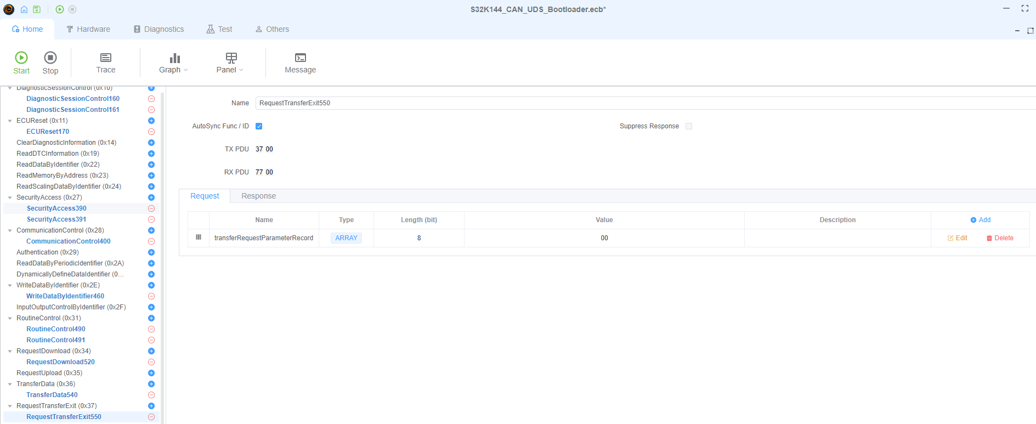The image size is (1036, 424).
Task: Collapse the TransferData (0x36) tree node
Action: (x=10, y=384)
